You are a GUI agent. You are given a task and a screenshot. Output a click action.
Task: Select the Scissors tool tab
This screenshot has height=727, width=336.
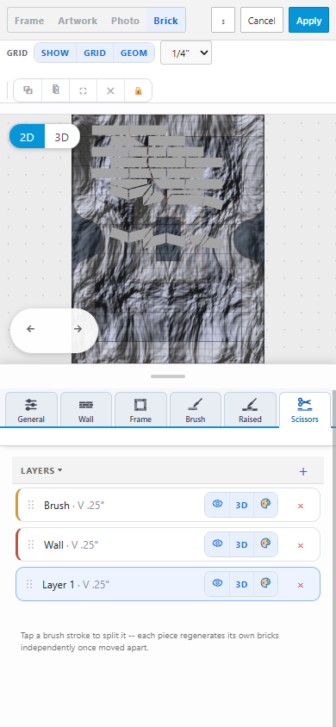tap(305, 409)
